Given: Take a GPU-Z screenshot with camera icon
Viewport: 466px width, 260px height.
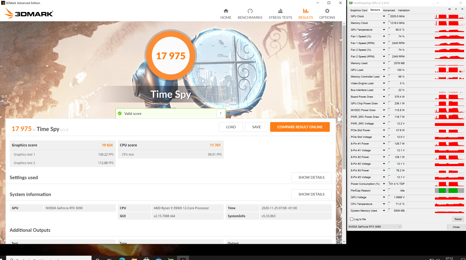Looking at the screenshot, I should click(x=450, y=9).
